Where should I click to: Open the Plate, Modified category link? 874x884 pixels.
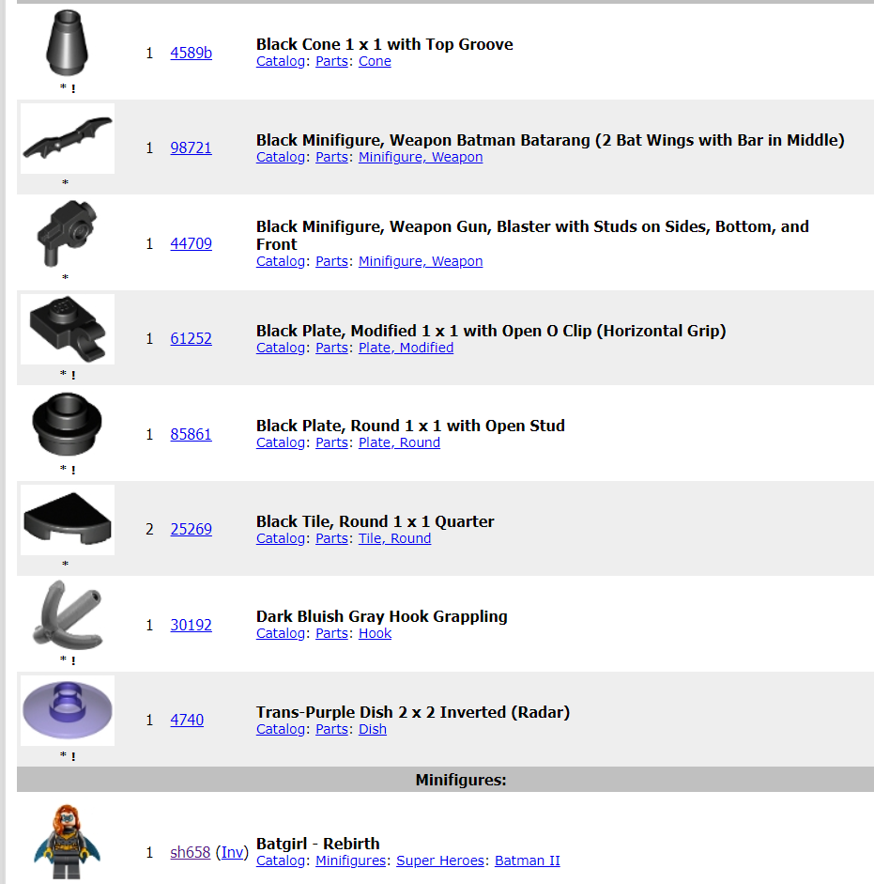tap(406, 348)
